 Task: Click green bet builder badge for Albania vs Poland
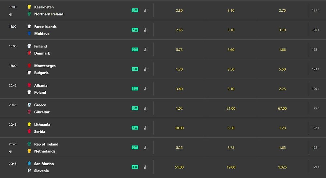(x=135, y=89)
